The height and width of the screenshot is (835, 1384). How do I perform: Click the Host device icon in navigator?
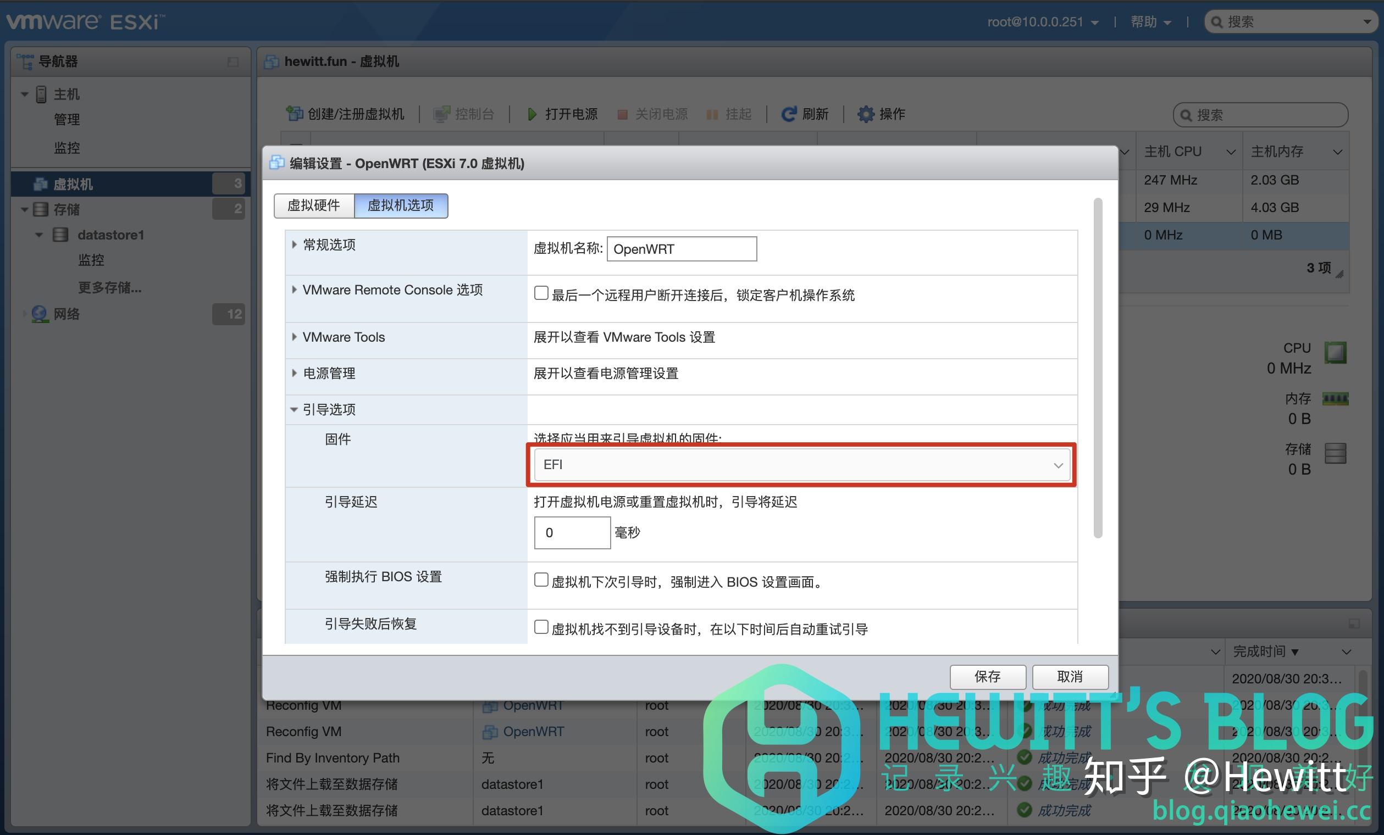pyautogui.click(x=41, y=94)
